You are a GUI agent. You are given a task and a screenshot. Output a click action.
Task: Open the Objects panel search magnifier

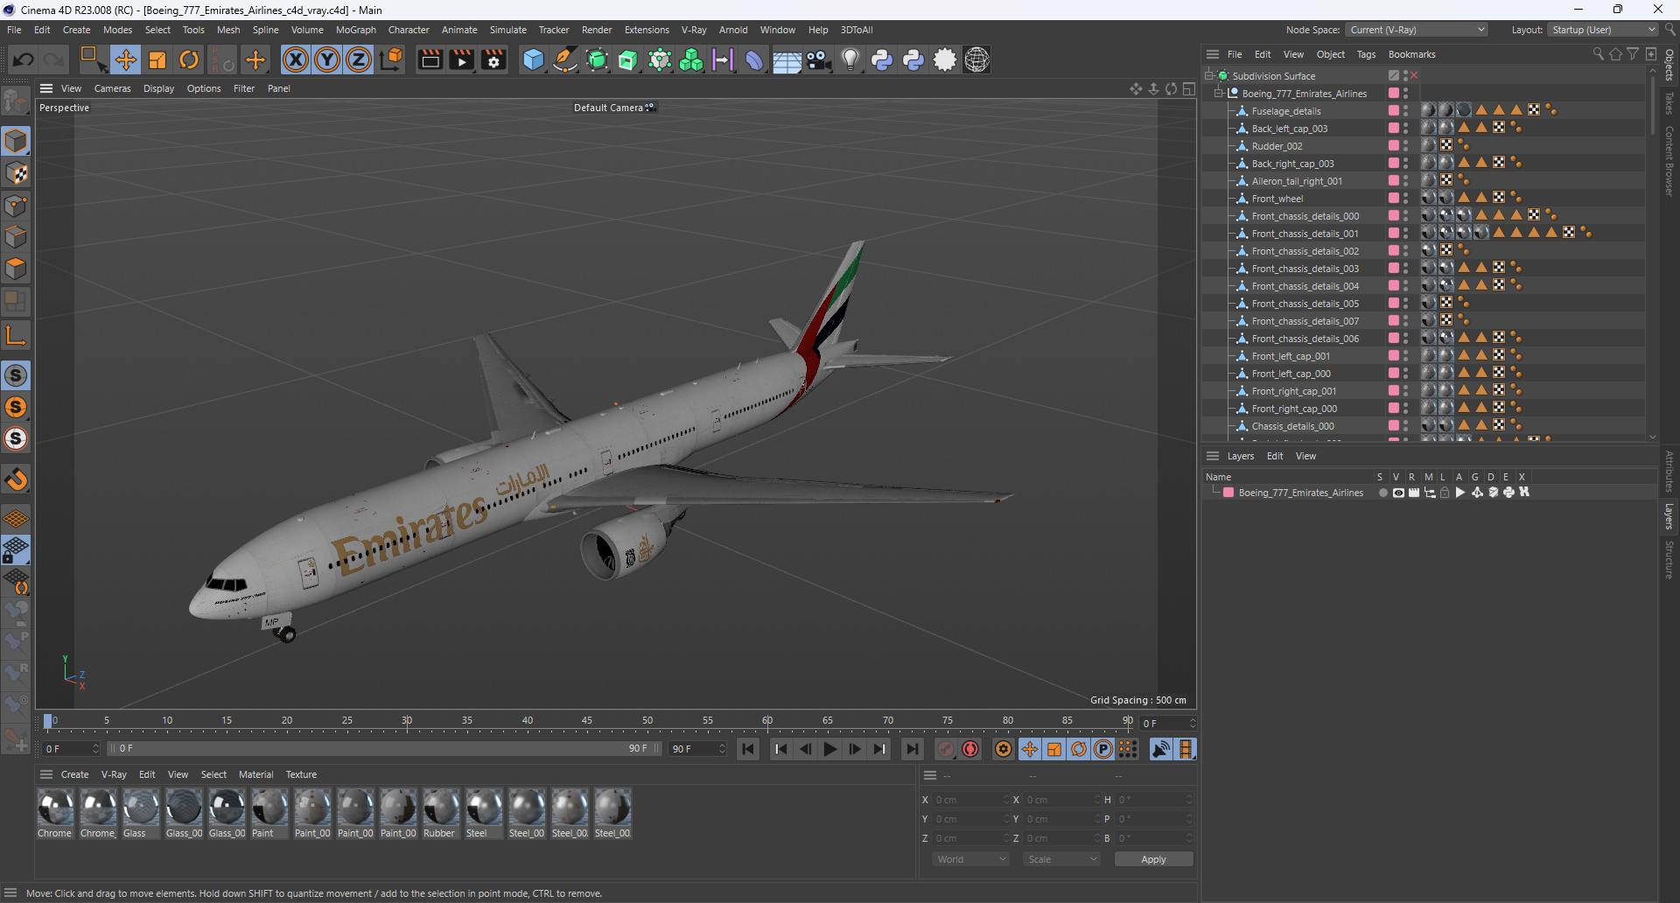(x=1598, y=54)
